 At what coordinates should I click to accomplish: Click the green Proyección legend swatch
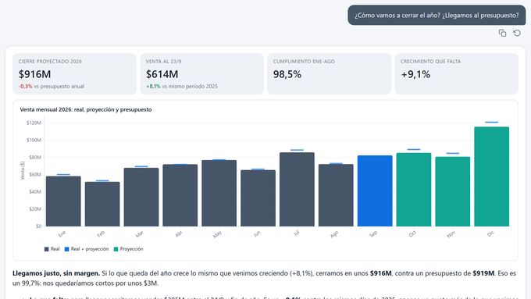click(116, 249)
